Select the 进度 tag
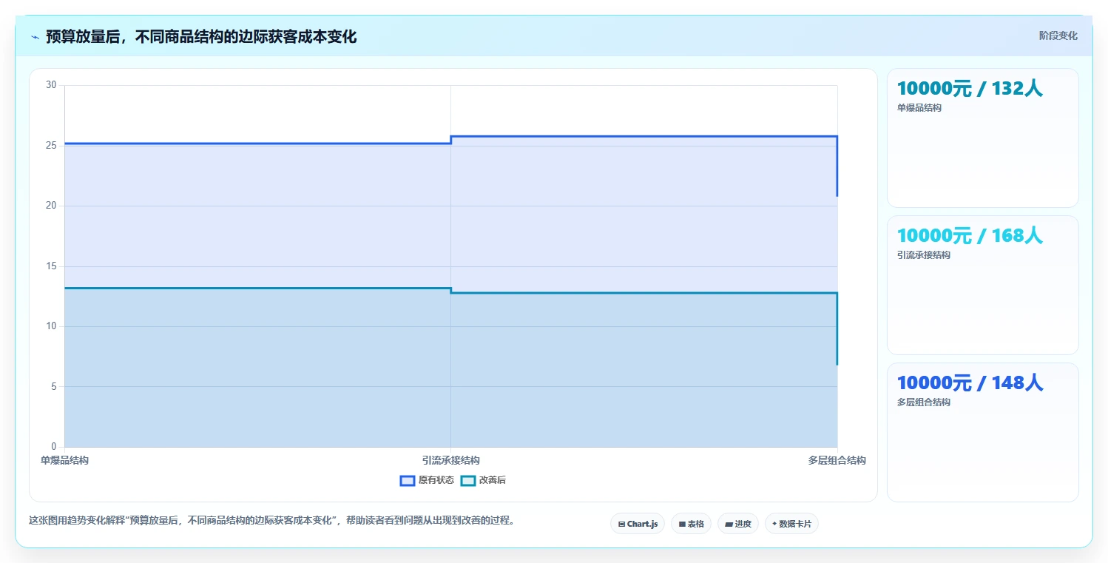Viewport: 1108px width, 563px height. coord(738,524)
